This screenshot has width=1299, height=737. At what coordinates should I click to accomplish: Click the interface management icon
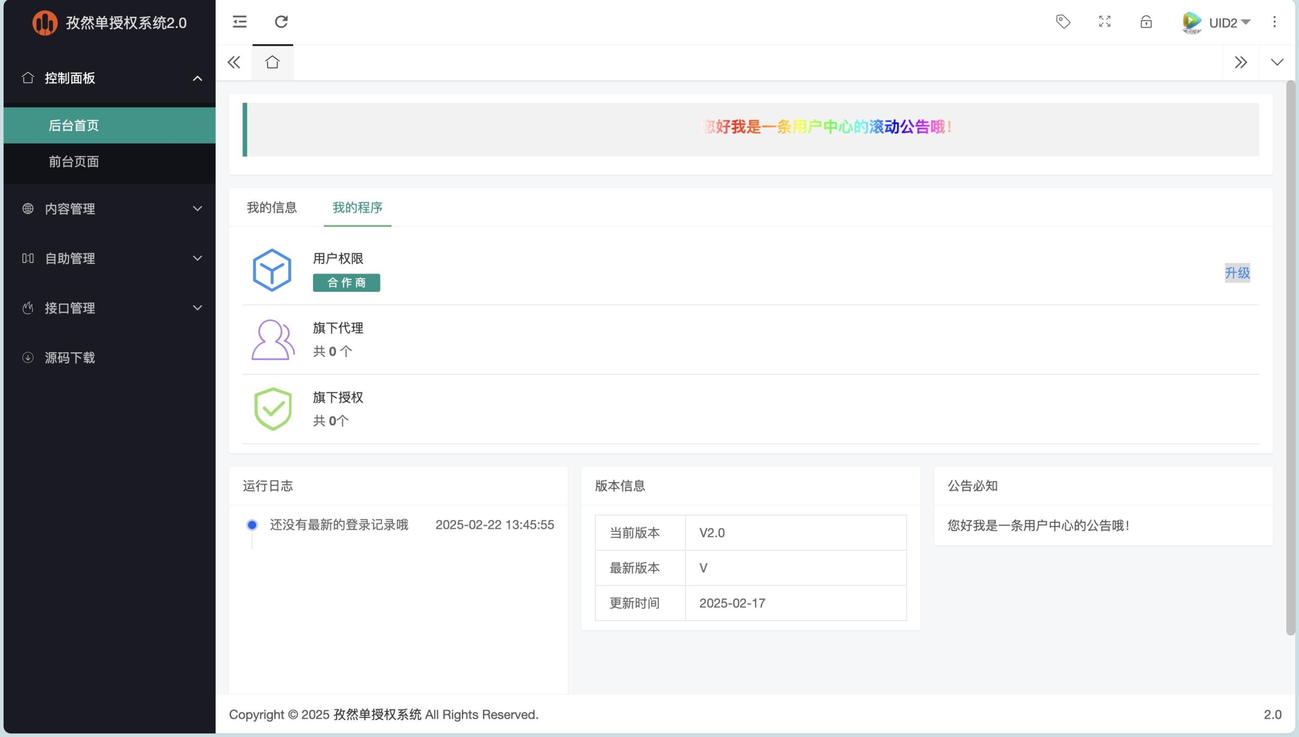pyautogui.click(x=27, y=308)
